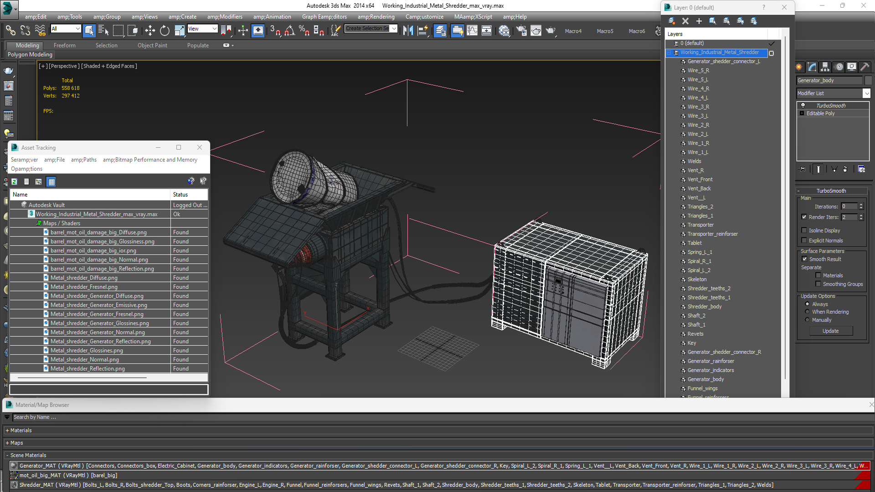Click the Polygon Modeling panel label
Viewport: 875px width, 492px height.
click(30, 55)
